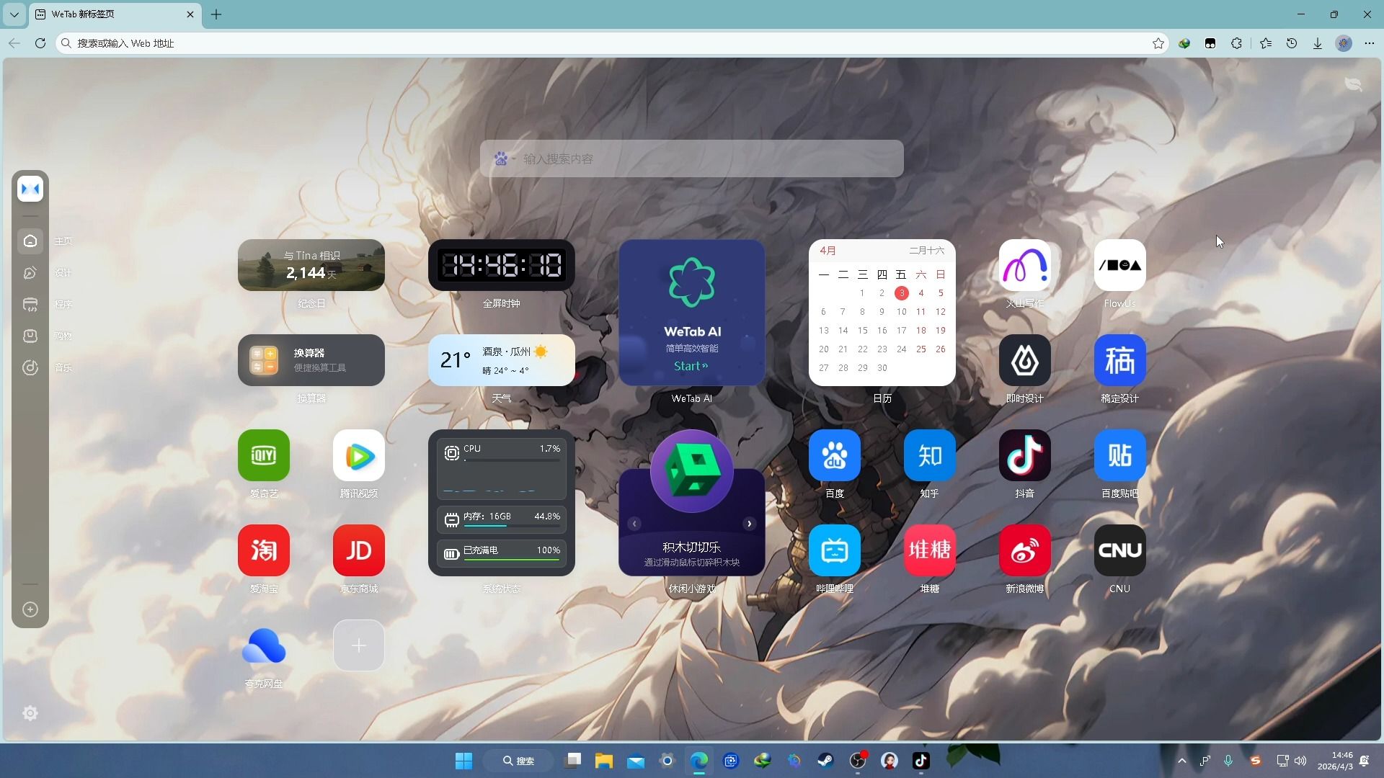
Task: Open the 积木切切乐 game card
Action: (x=692, y=503)
